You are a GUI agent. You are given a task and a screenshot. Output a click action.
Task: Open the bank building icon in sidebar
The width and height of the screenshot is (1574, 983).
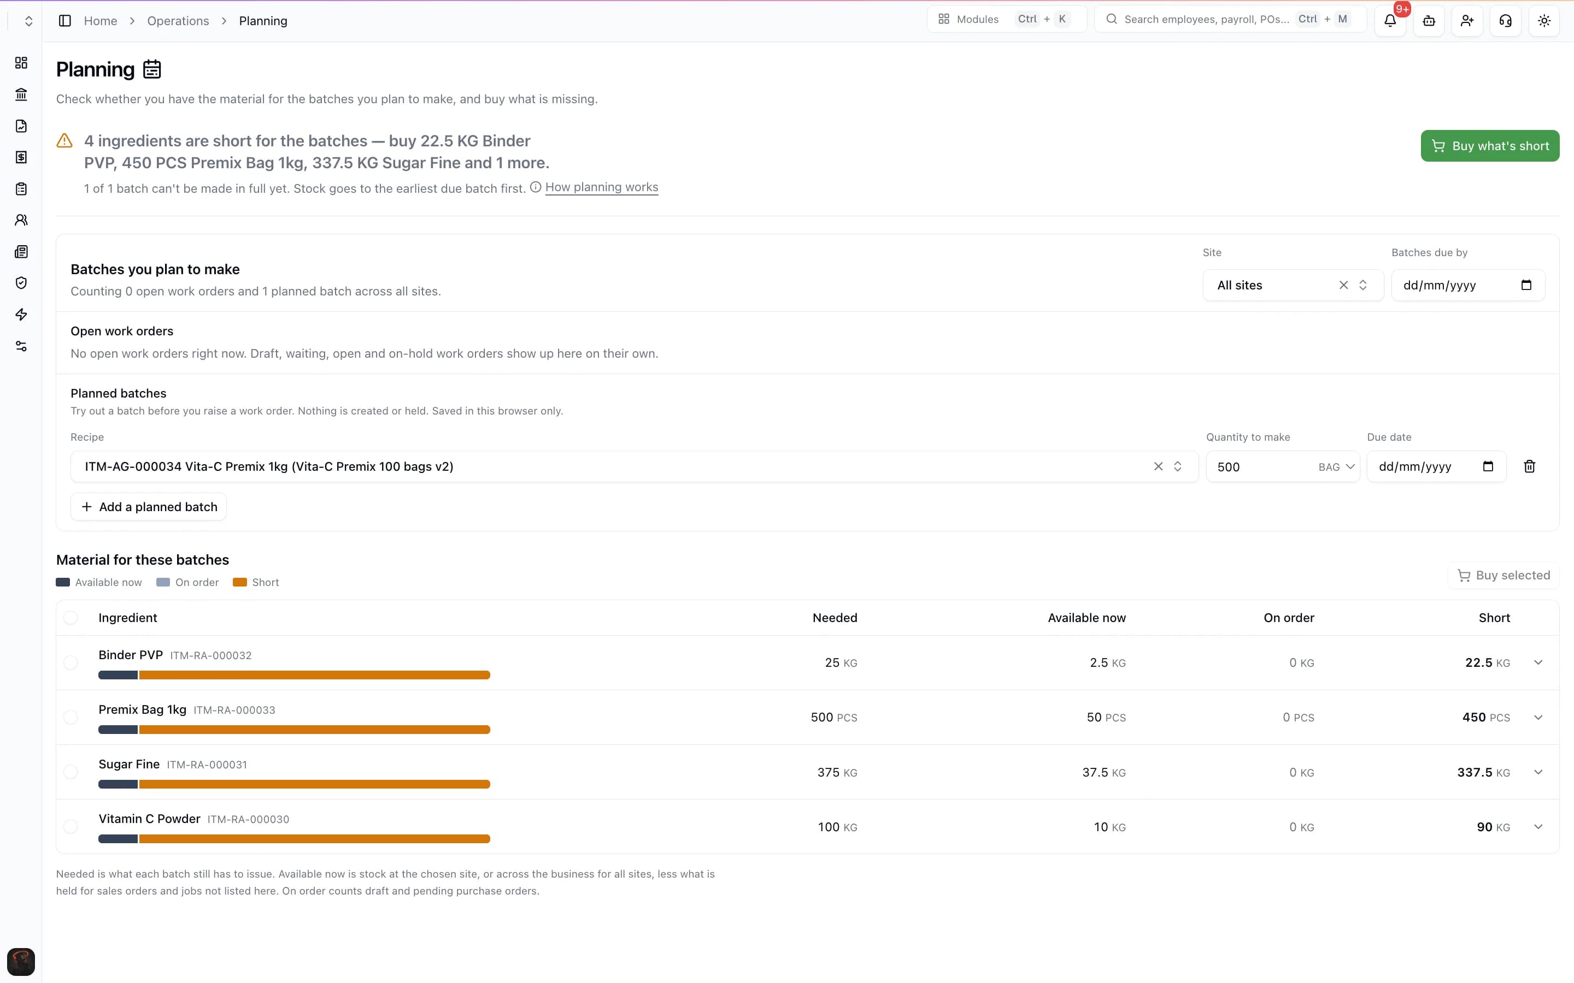tap(21, 94)
